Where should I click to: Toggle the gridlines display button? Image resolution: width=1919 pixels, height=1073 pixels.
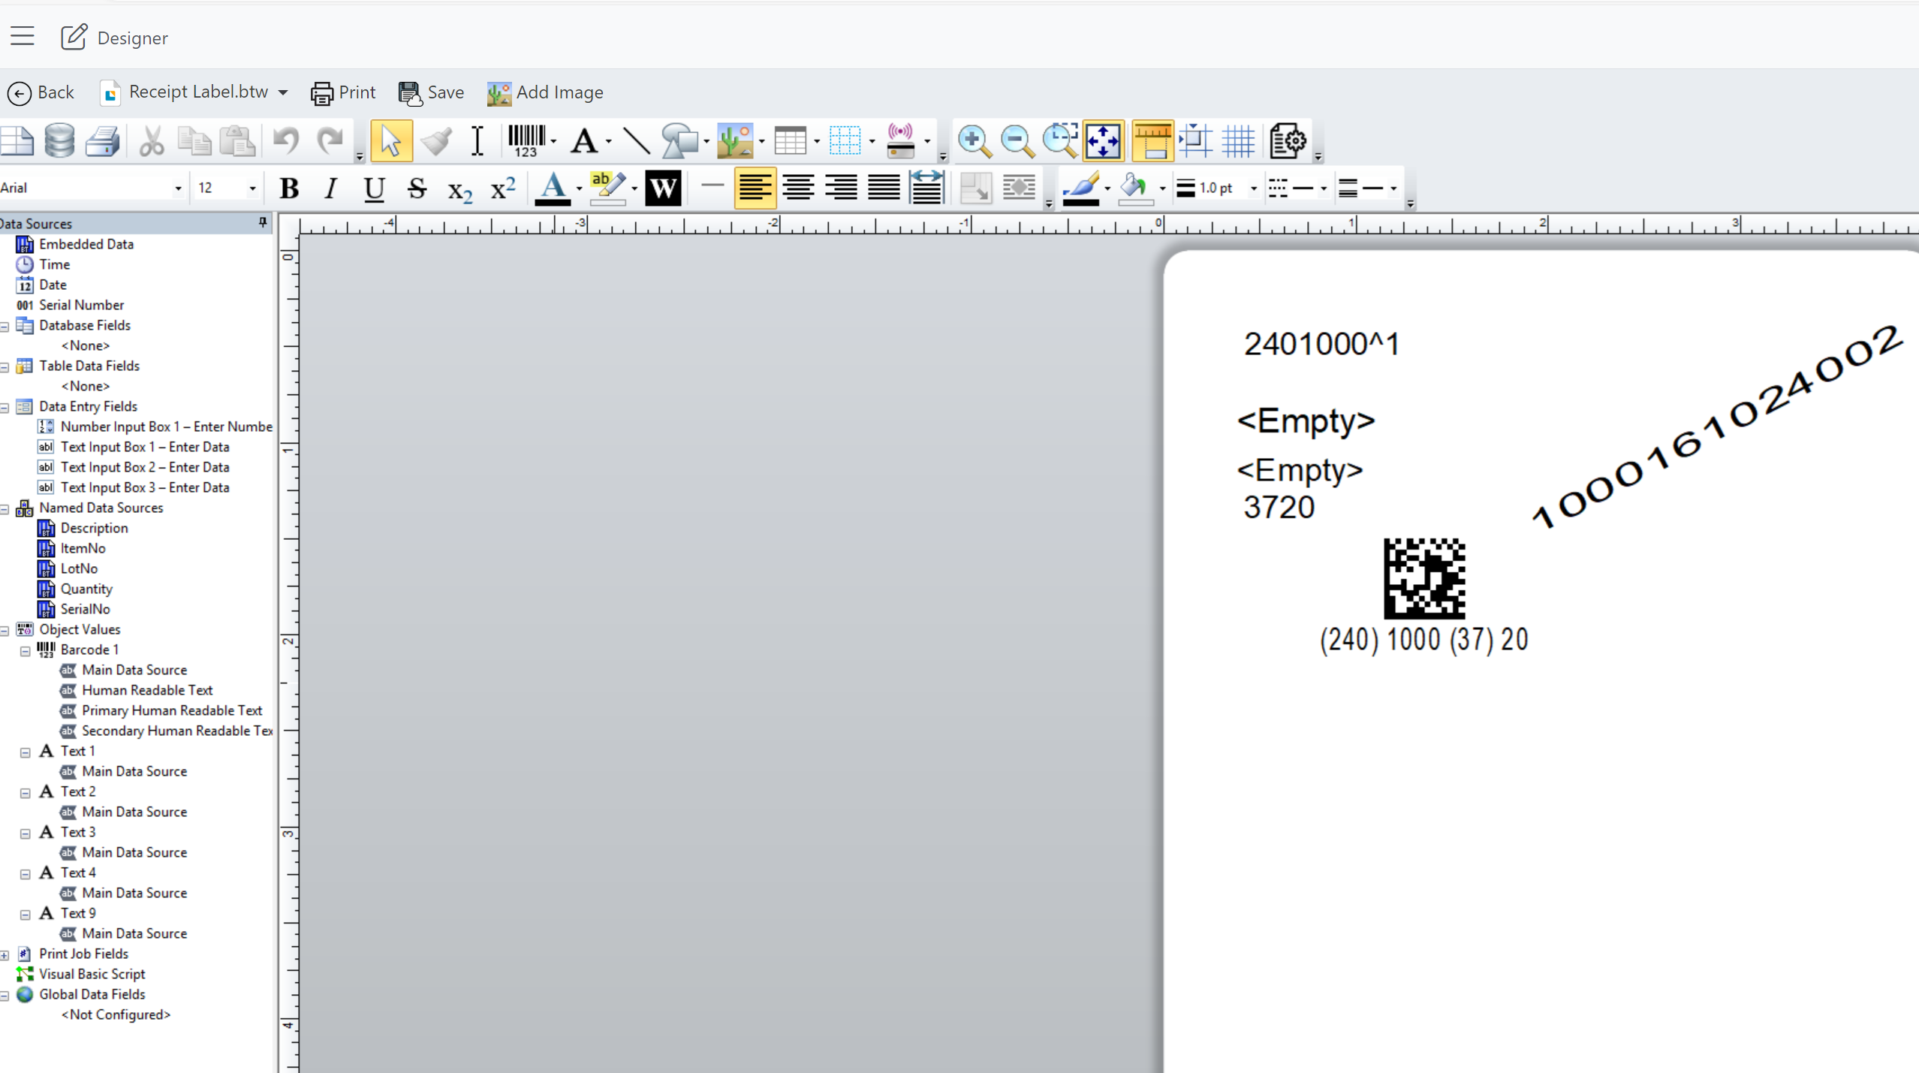[1238, 140]
